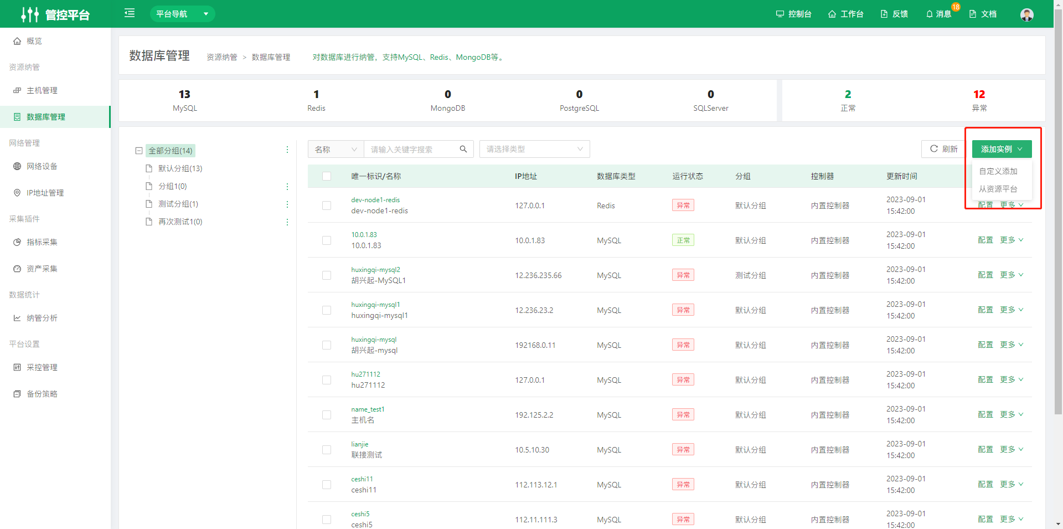Select 分组1(0) in group tree
Viewport: 1063px width, 529px height.
coord(172,186)
